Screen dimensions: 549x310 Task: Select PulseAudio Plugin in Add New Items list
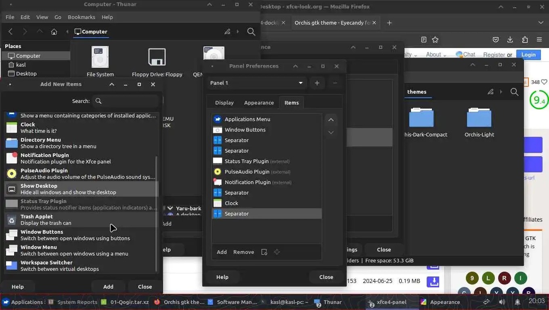point(81,174)
